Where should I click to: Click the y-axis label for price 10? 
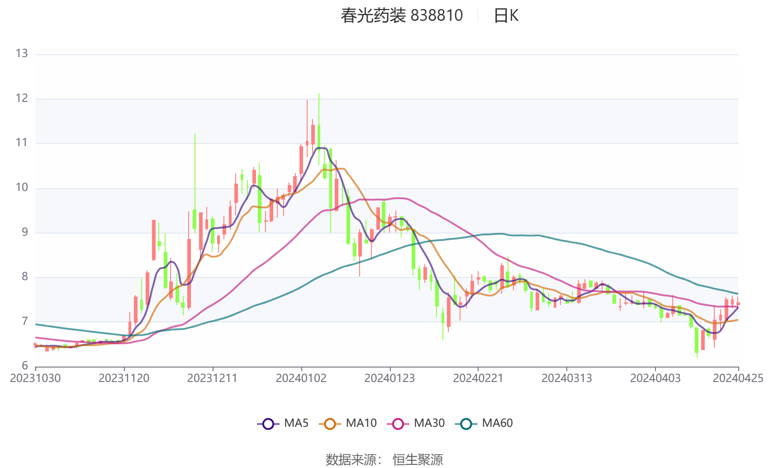(22, 187)
